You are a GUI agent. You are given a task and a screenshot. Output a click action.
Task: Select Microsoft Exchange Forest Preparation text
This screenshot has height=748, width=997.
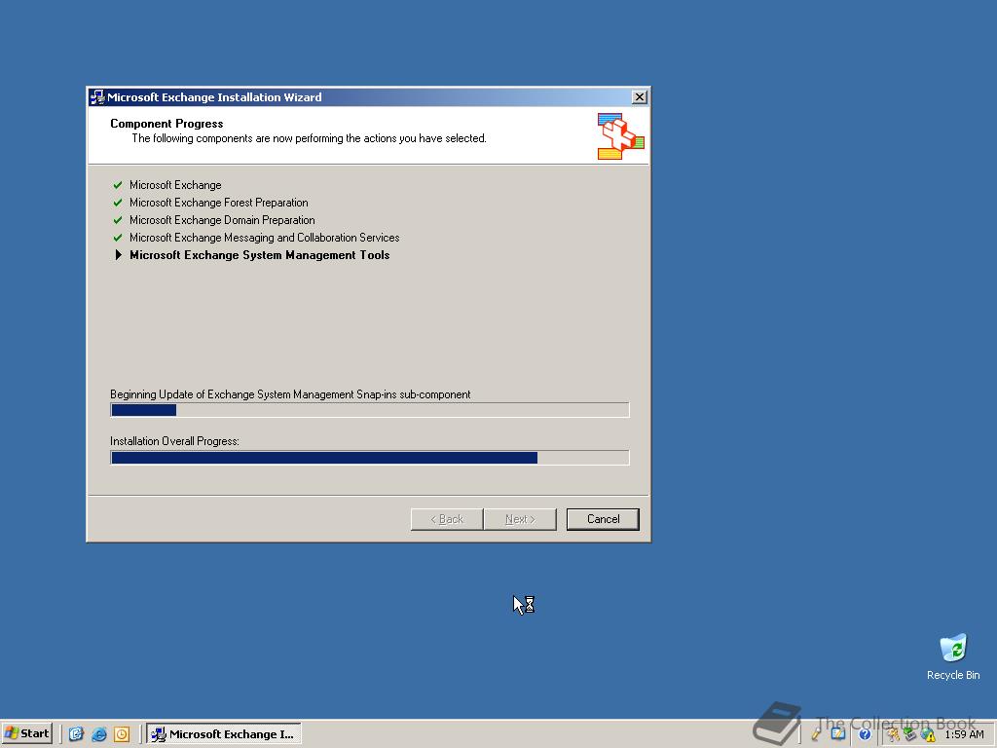219,203
